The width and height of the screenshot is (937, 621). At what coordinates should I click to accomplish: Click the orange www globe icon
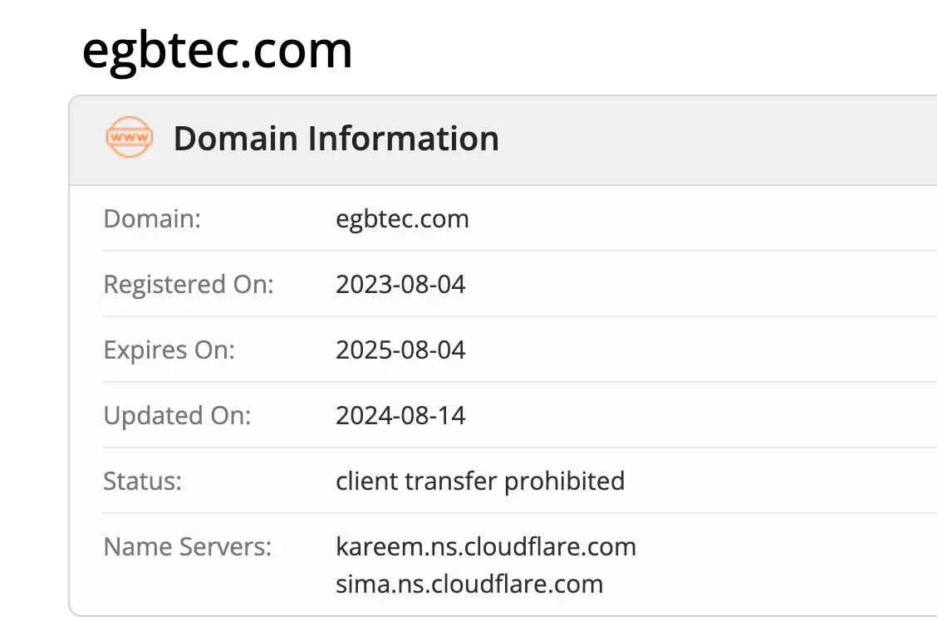click(130, 138)
